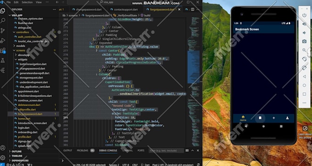This screenshot has height=166, width=312.
Task: Maximize the panel with the chevron-up icon
Action: pos(192,150)
